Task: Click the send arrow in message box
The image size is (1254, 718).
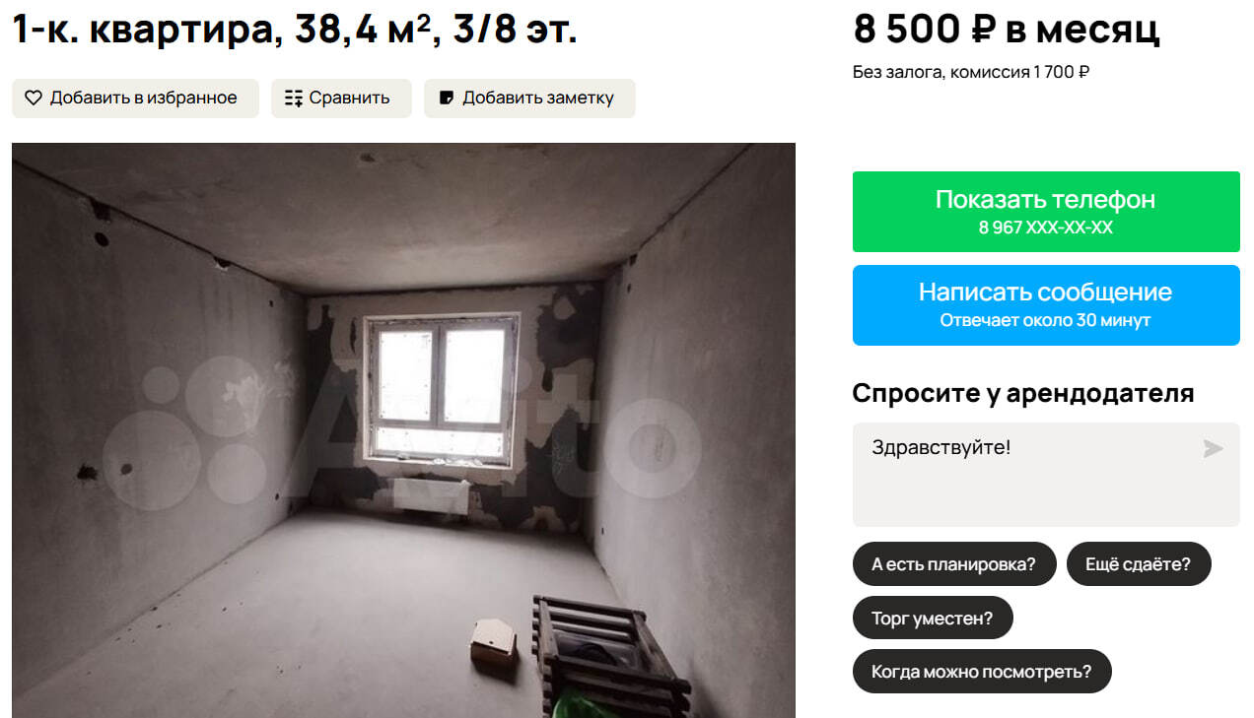Action: 1213,449
